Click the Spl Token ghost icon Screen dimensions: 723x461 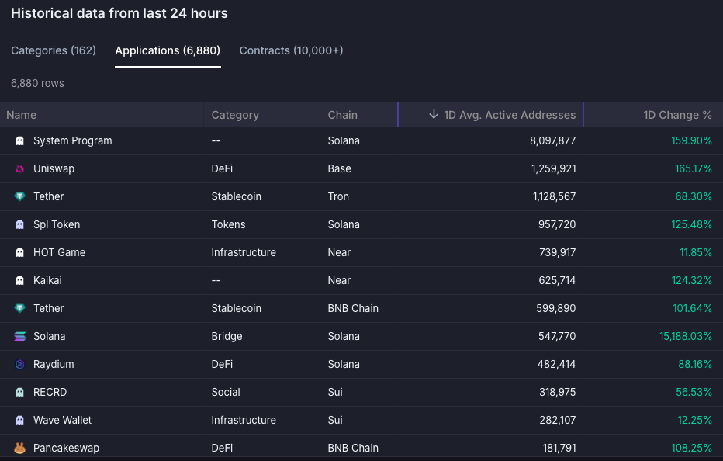[19, 225]
